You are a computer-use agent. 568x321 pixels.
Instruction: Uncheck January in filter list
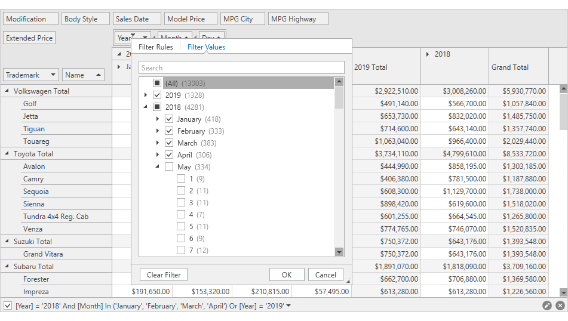169,119
